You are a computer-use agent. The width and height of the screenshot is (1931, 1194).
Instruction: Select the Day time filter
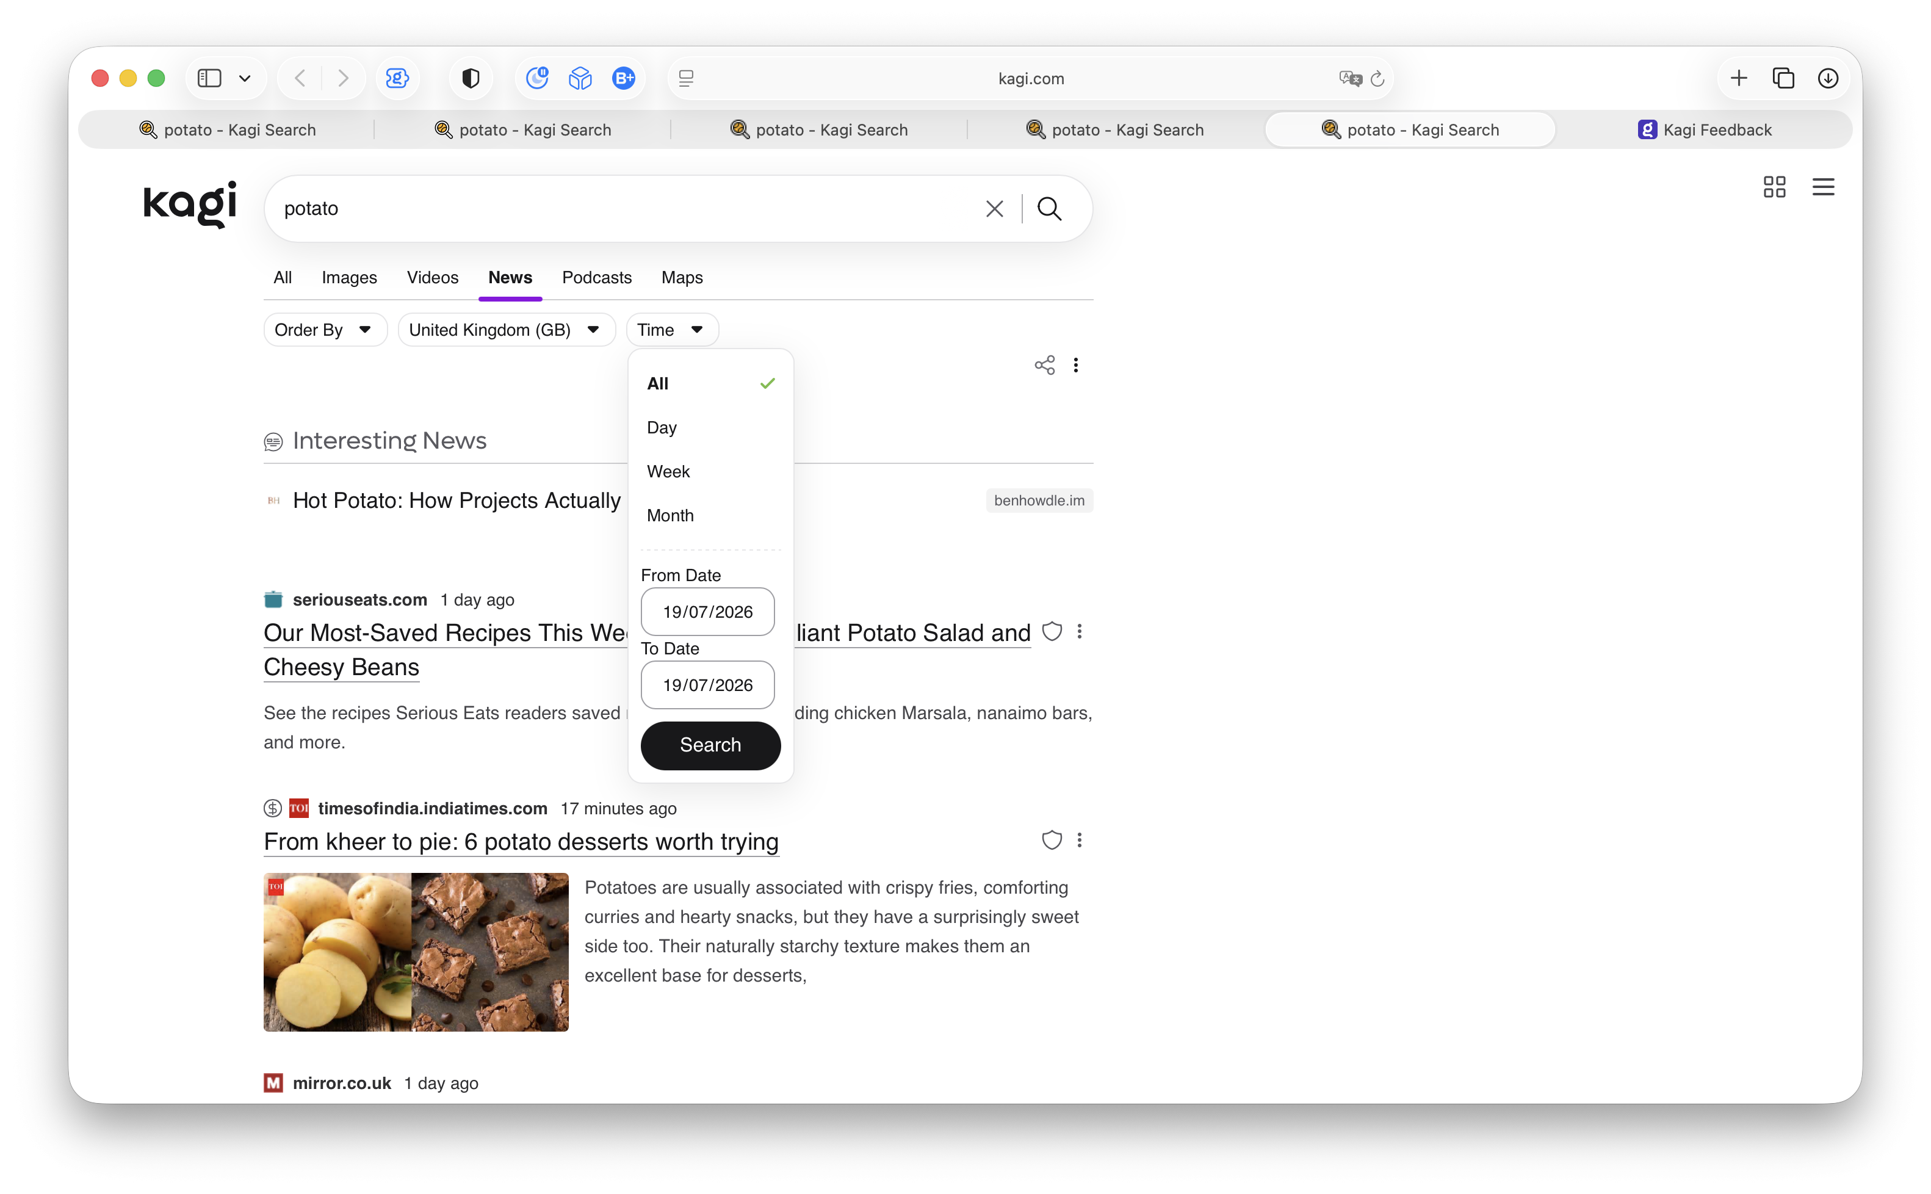pyautogui.click(x=710, y=427)
